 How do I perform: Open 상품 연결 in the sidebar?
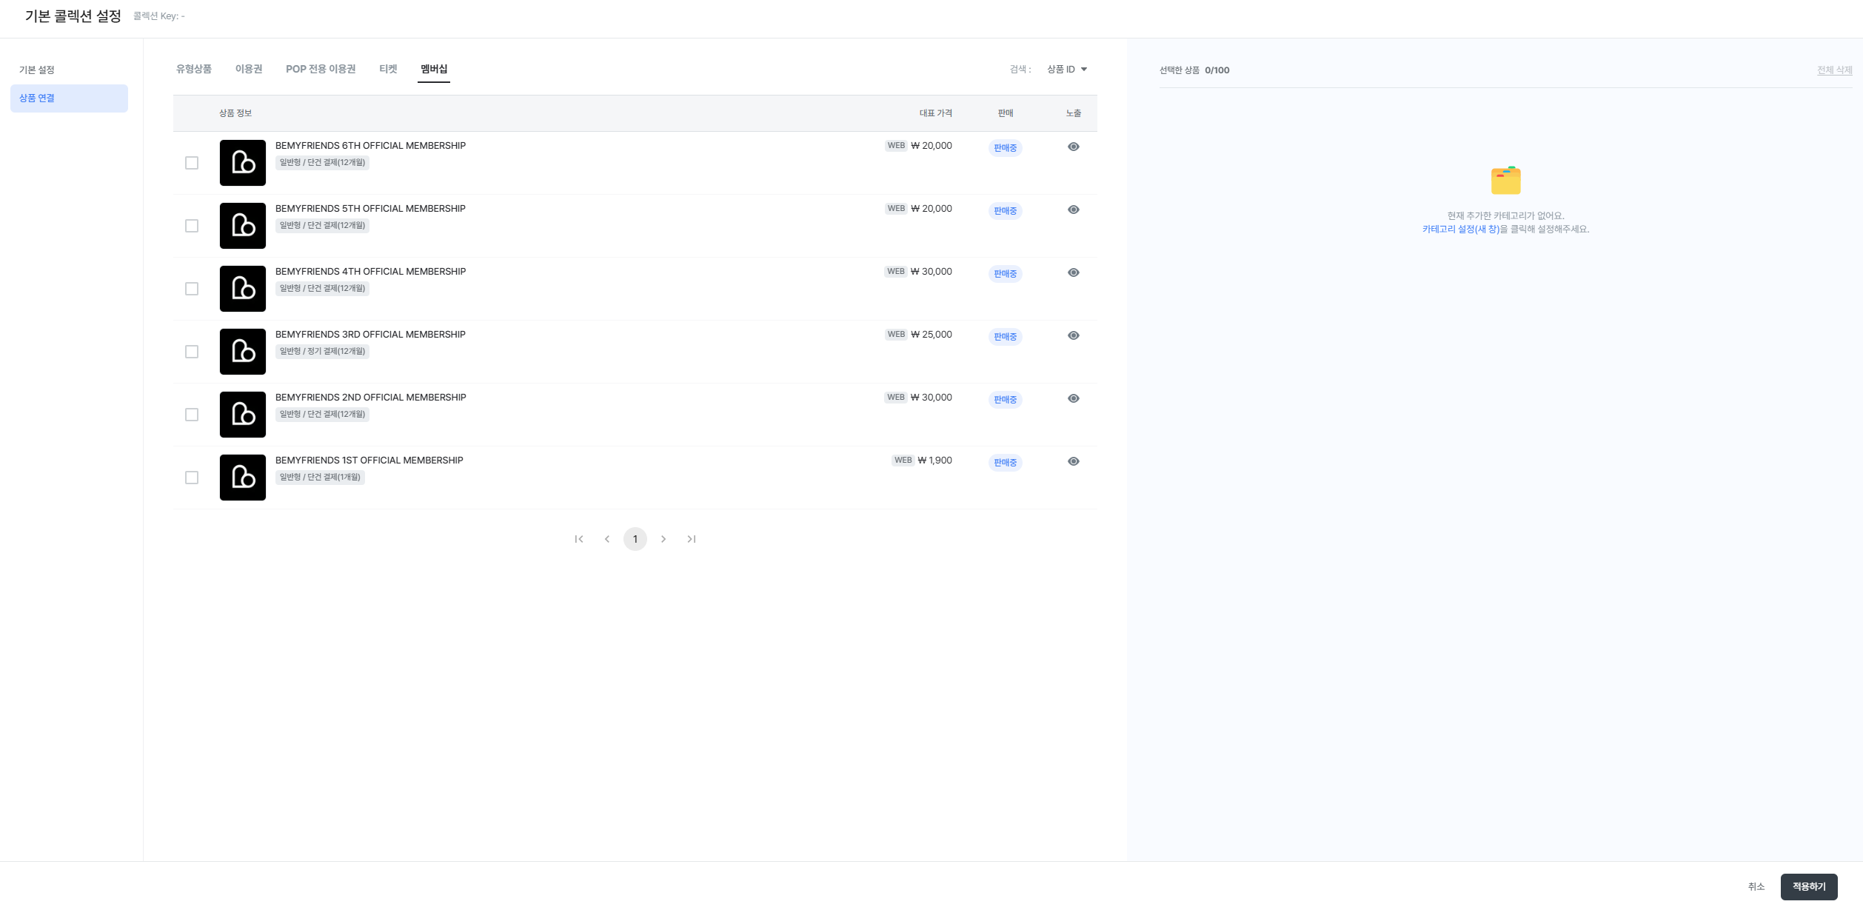[x=69, y=98]
